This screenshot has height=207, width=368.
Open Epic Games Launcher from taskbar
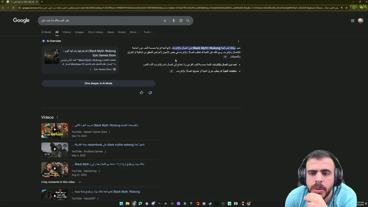coord(191,204)
